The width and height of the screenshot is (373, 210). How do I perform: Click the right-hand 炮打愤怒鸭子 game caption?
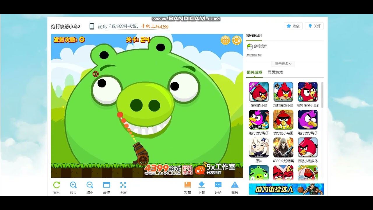(x=308, y=133)
